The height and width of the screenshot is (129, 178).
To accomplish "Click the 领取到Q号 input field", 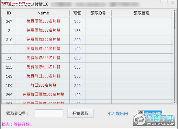I will (49, 113).
